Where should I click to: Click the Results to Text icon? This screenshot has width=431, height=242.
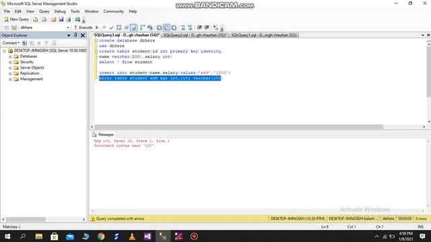pyautogui.click(x=159, y=28)
